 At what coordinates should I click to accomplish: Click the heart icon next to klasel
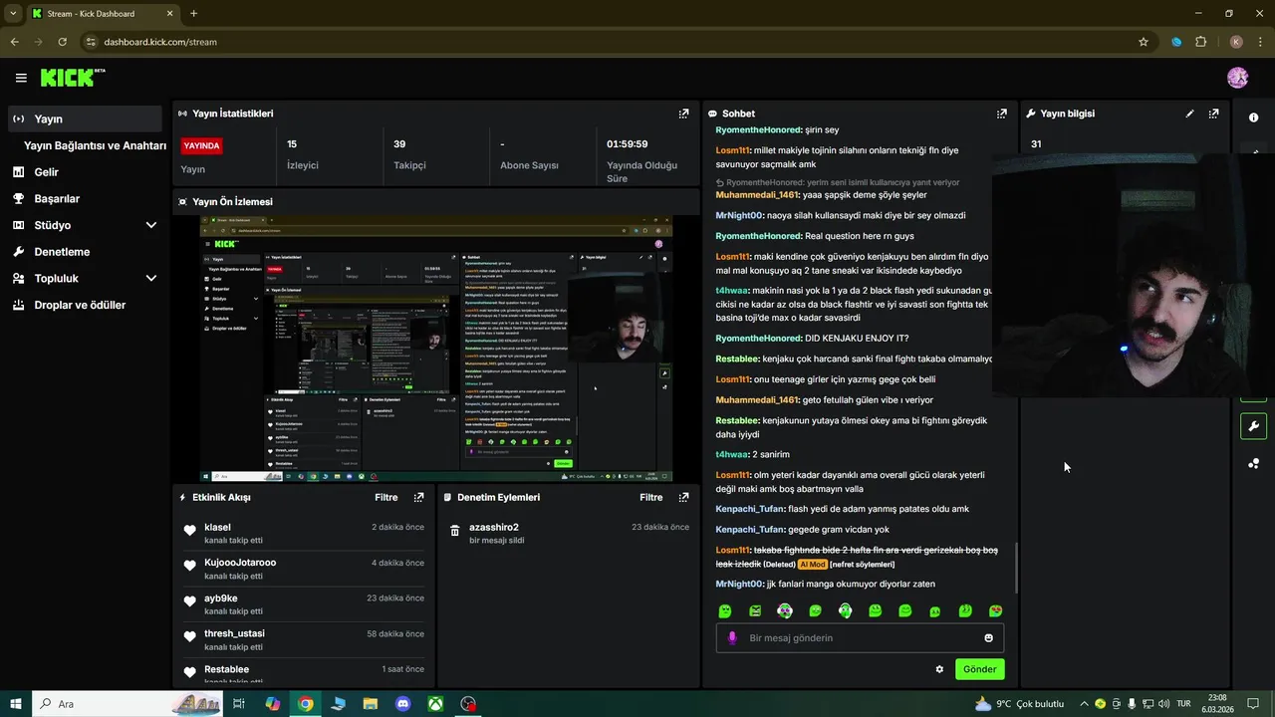189,530
